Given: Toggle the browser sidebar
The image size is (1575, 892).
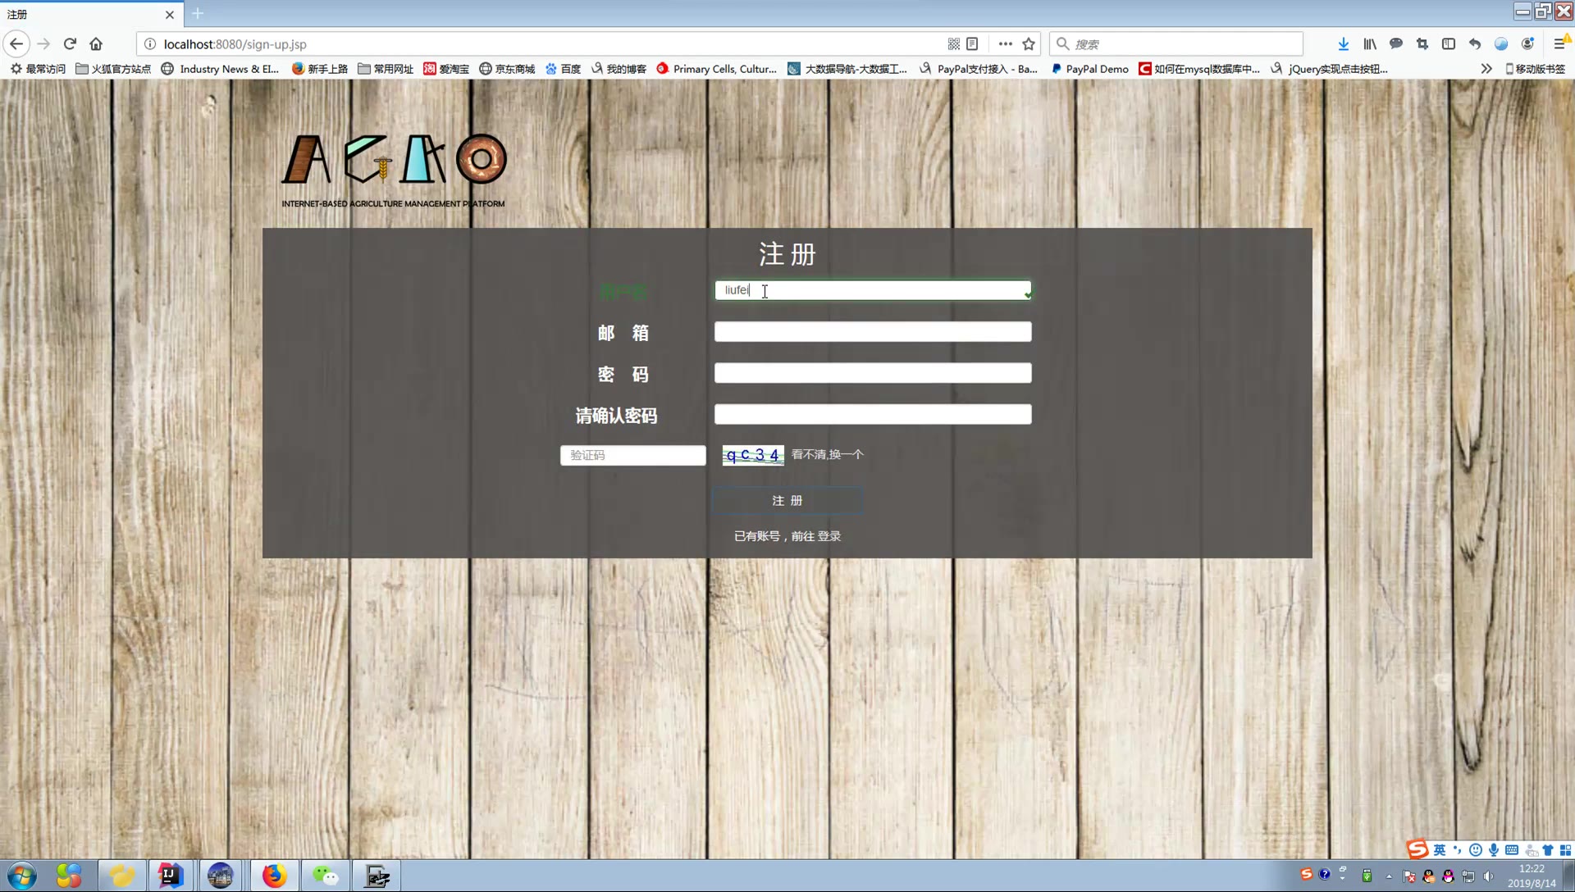Looking at the screenshot, I should (x=1449, y=44).
